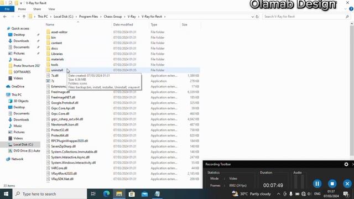Select the FreeImage.dll file
Image resolution: width=354 pixels, height=199 pixels.
coord(60,92)
